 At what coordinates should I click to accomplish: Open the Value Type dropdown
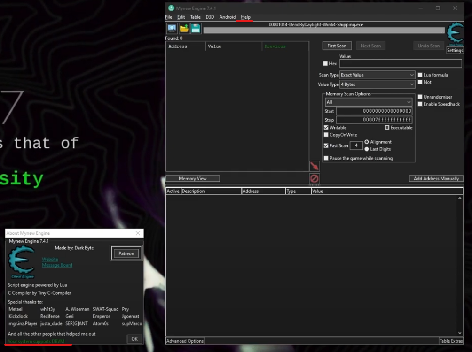click(378, 84)
